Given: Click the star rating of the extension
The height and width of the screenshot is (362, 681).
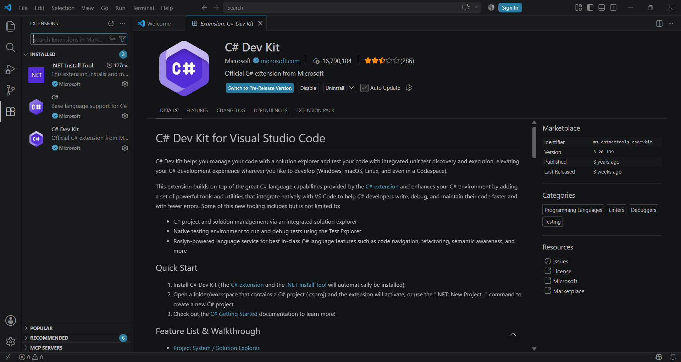Looking at the screenshot, I should 382,61.
